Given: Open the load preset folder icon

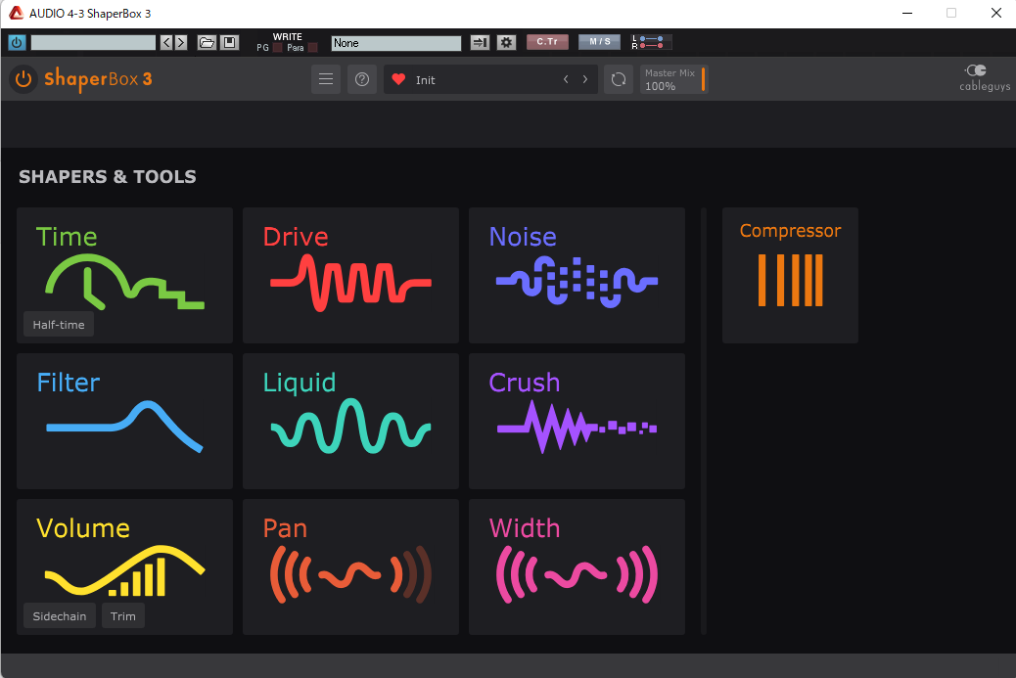Looking at the screenshot, I should (x=207, y=43).
